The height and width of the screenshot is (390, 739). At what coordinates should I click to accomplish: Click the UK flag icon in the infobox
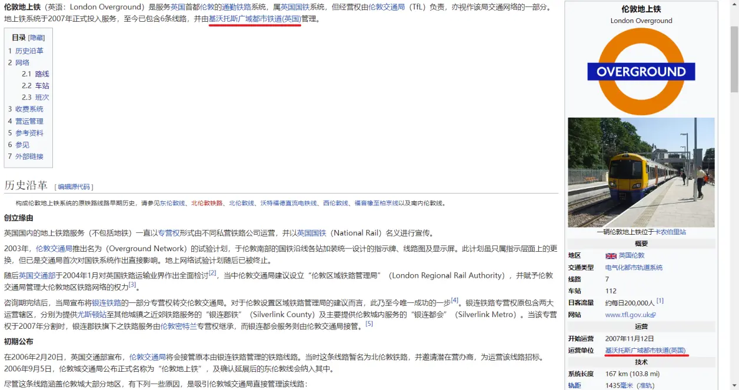click(x=611, y=256)
